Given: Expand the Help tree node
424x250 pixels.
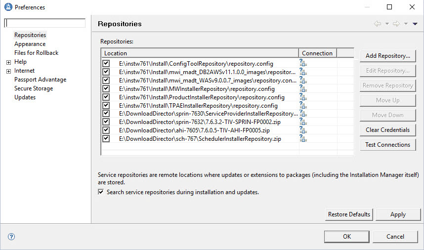Looking at the screenshot, I should coord(8,62).
